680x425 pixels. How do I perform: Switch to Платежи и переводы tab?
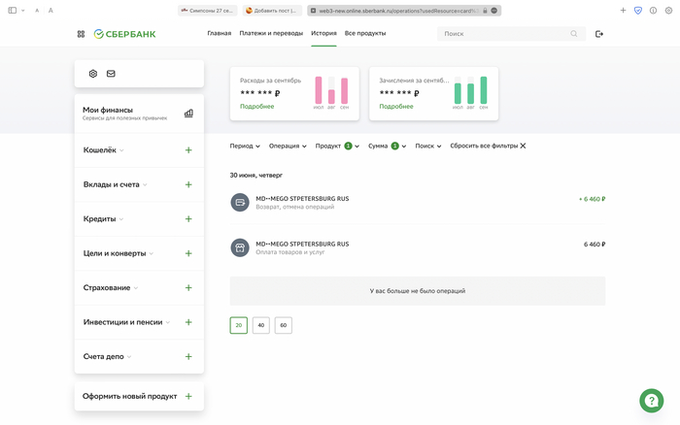pyautogui.click(x=271, y=33)
